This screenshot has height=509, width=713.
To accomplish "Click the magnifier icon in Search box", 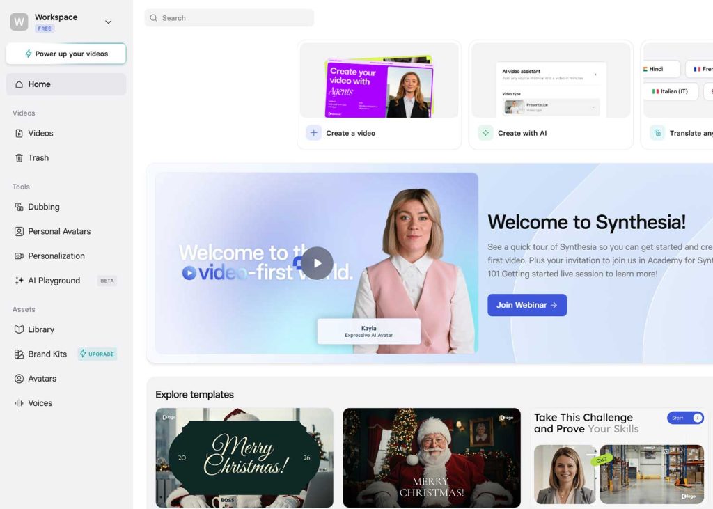I will point(154,17).
